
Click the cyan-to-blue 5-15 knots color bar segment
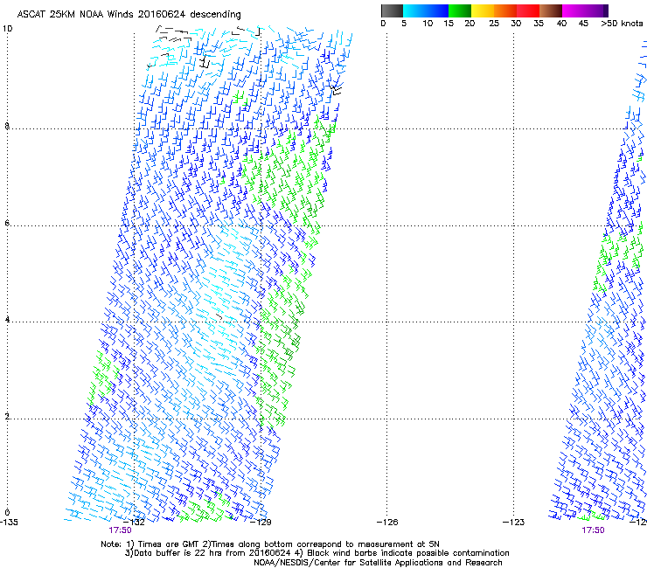(426, 10)
